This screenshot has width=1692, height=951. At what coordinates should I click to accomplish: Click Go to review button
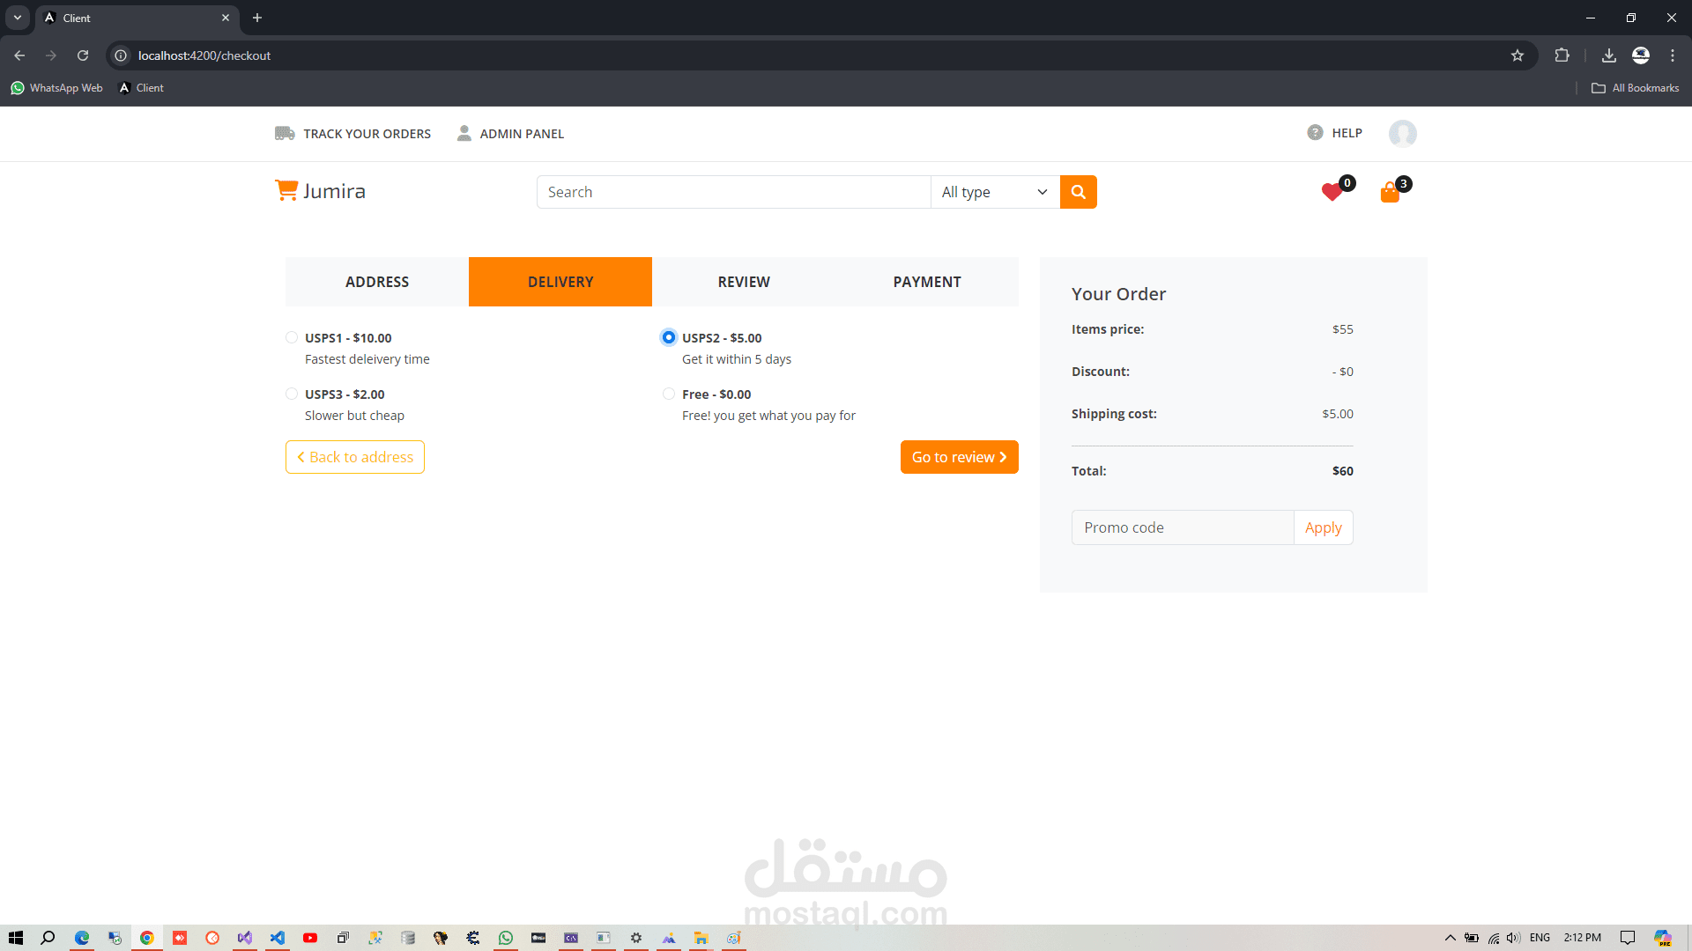tap(959, 457)
